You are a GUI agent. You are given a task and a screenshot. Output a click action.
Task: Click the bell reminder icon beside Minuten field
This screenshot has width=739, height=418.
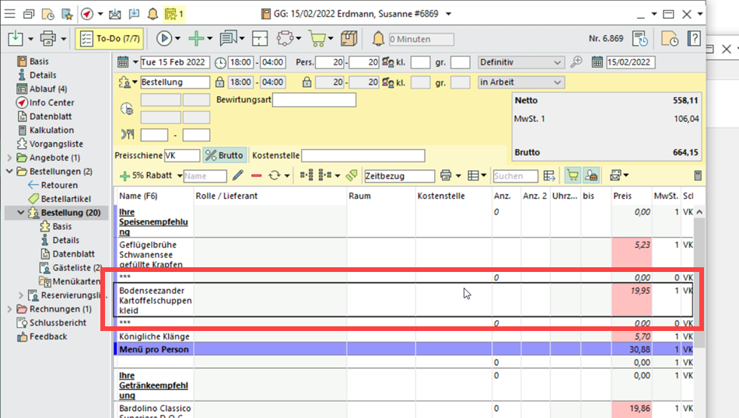click(378, 39)
